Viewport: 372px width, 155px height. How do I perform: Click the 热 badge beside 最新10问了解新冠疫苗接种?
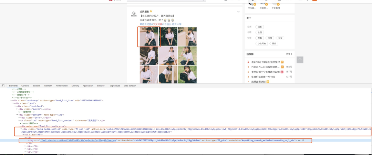(x=282, y=62)
